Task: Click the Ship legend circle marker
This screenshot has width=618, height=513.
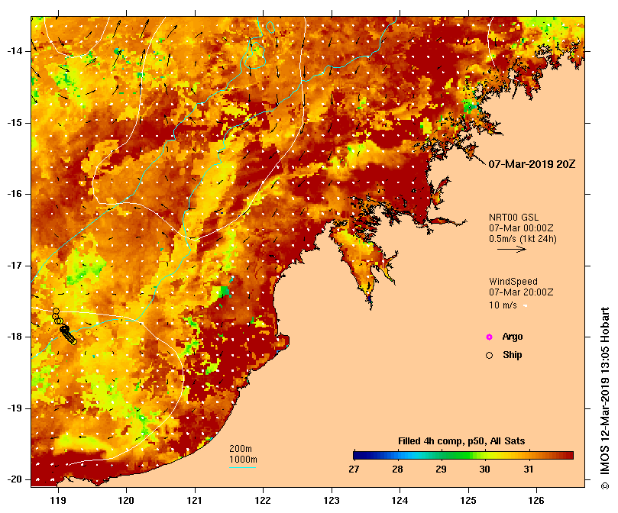Action: (x=489, y=356)
